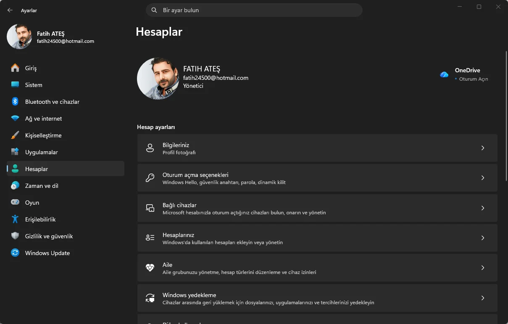Select Bluetooth ve cihazlar
Image resolution: width=508 pixels, height=324 pixels.
66,101
